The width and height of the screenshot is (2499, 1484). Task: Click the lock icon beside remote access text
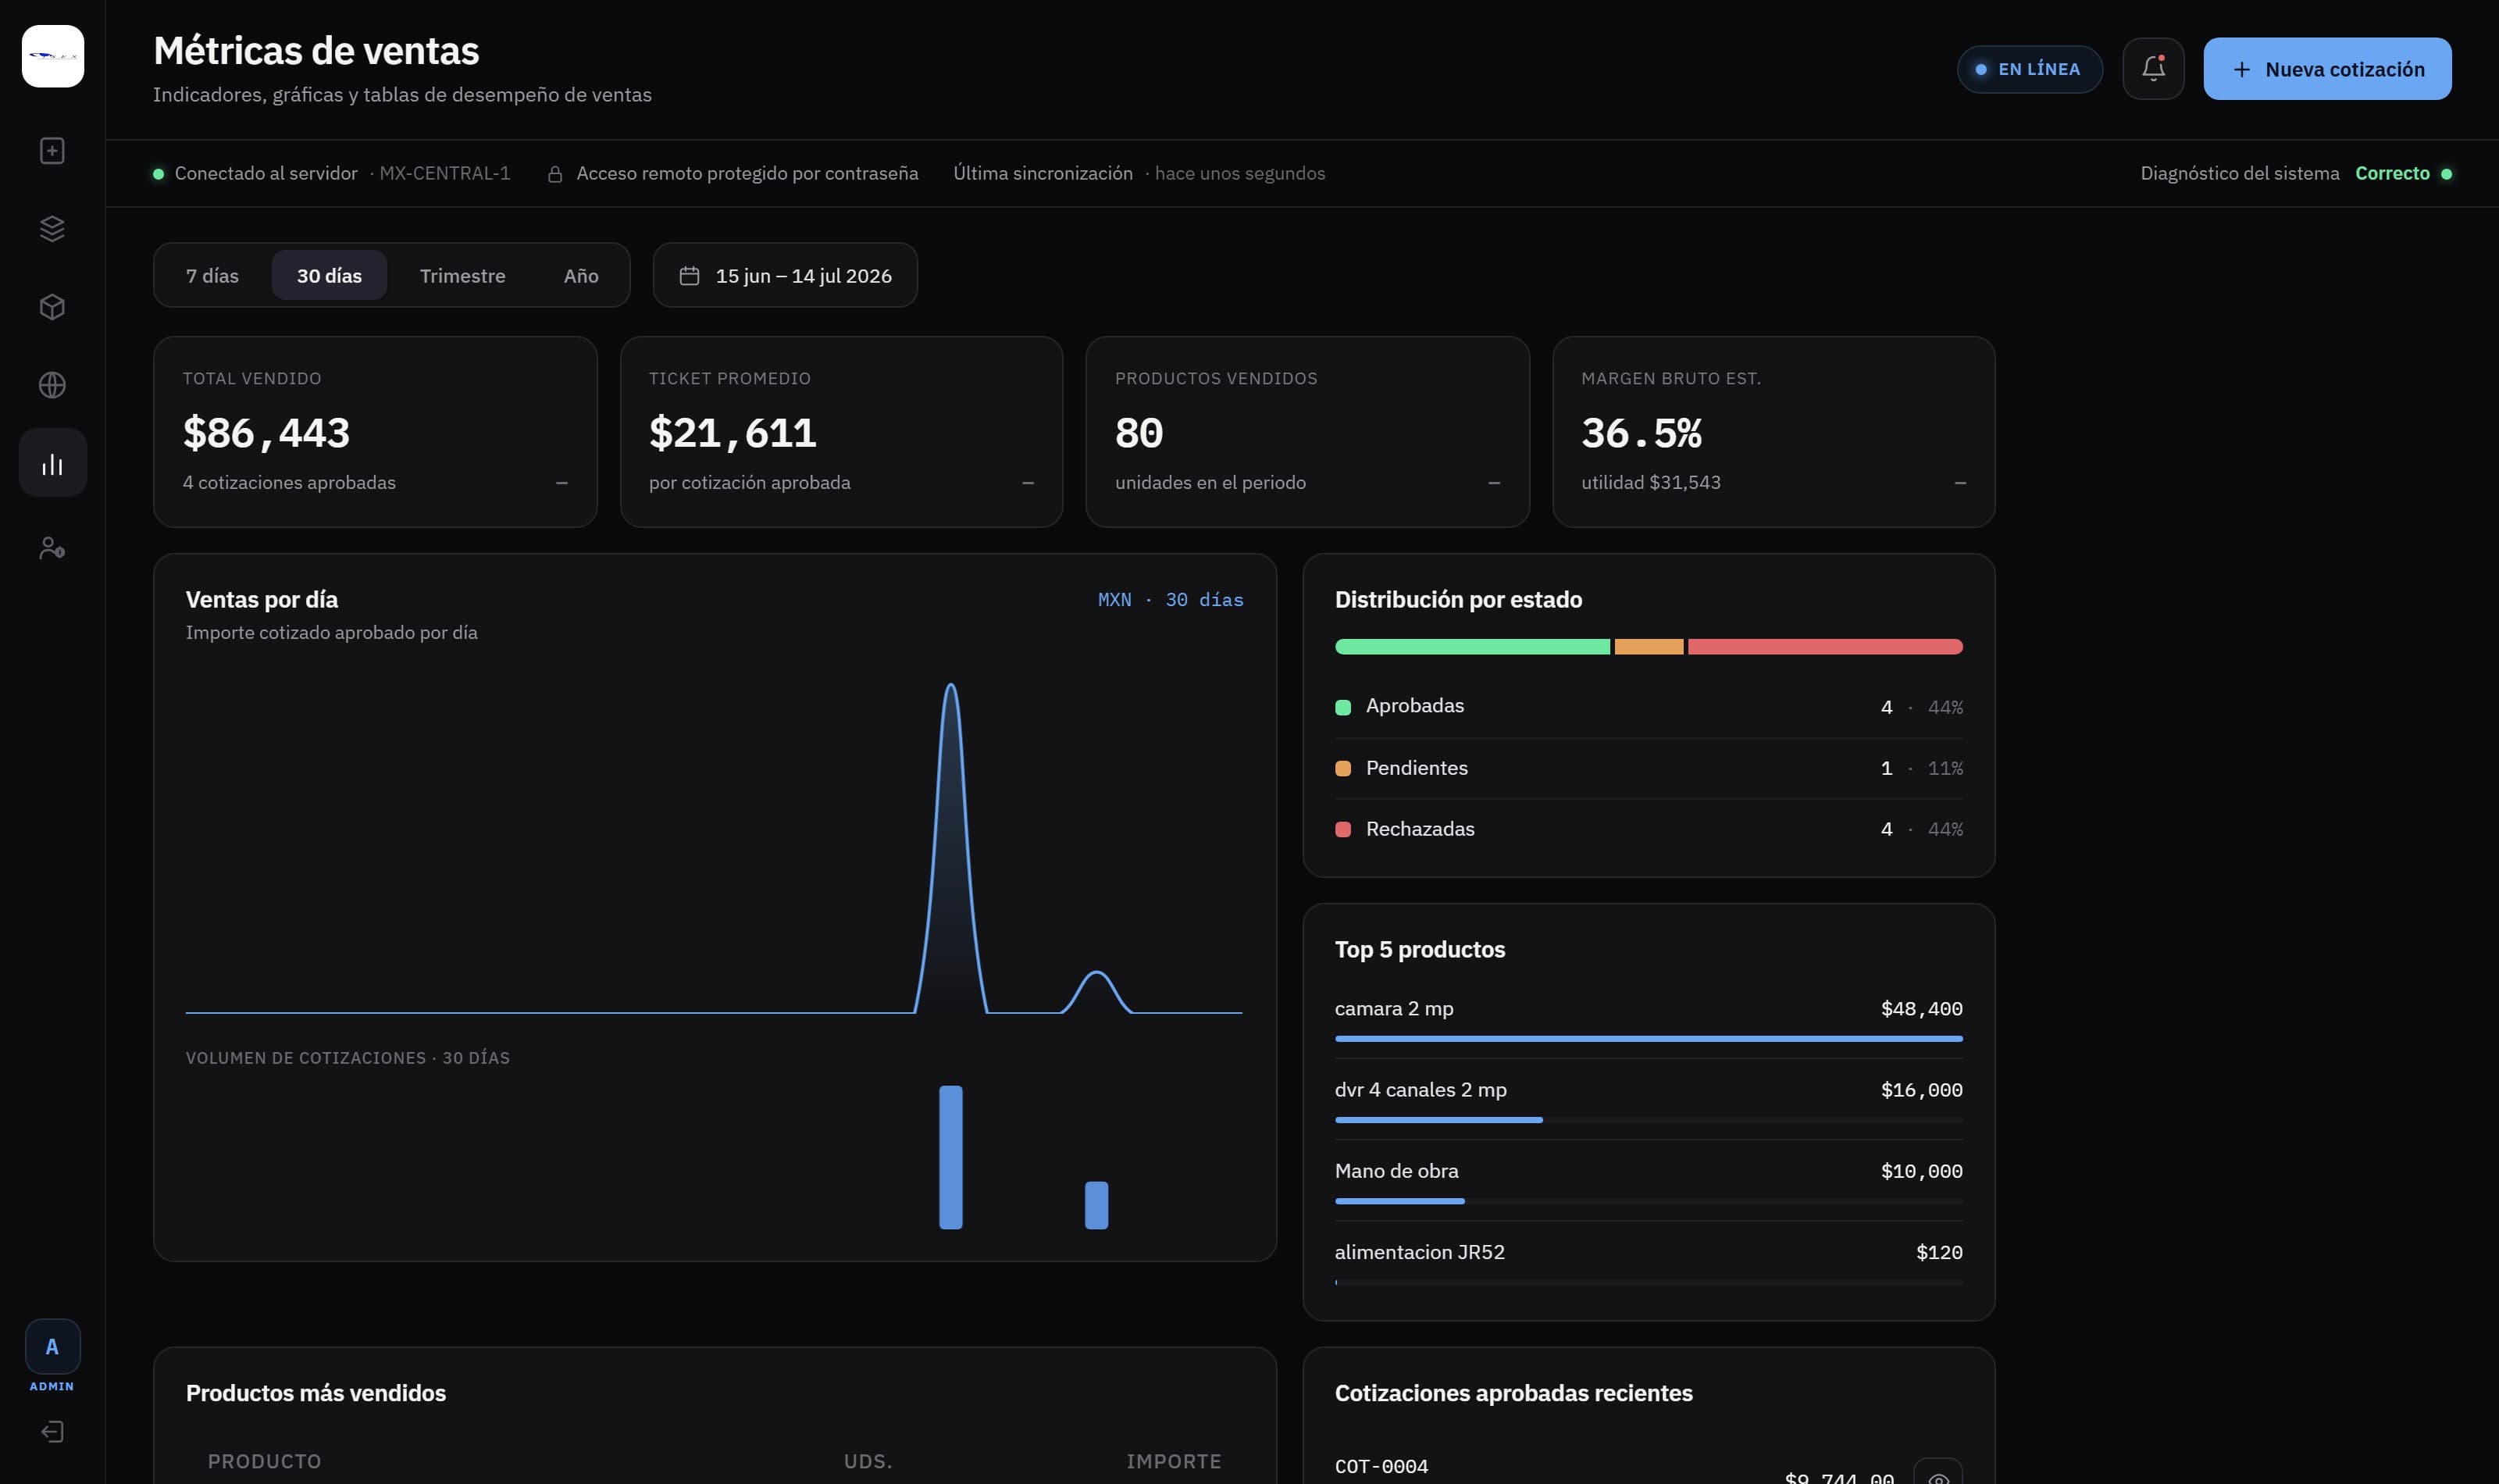click(x=554, y=174)
